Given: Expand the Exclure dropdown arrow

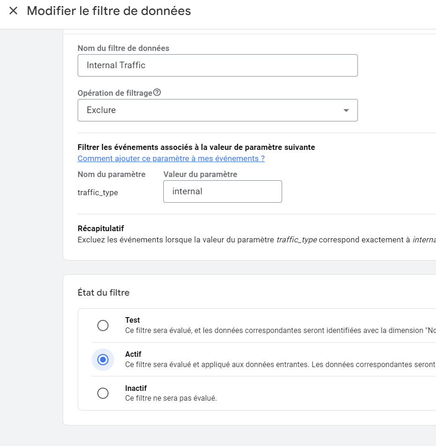Looking at the screenshot, I should tap(346, 110).
